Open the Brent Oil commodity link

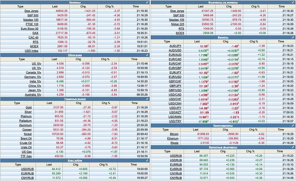(x=26, y=138)
